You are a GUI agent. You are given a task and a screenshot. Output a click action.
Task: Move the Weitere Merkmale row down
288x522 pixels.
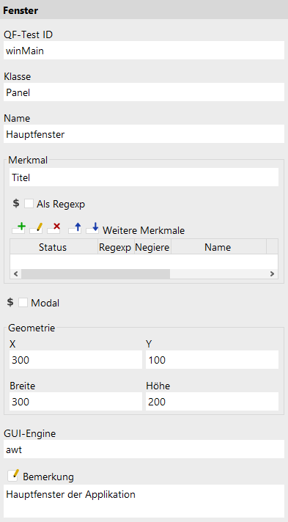pos(92,229)
